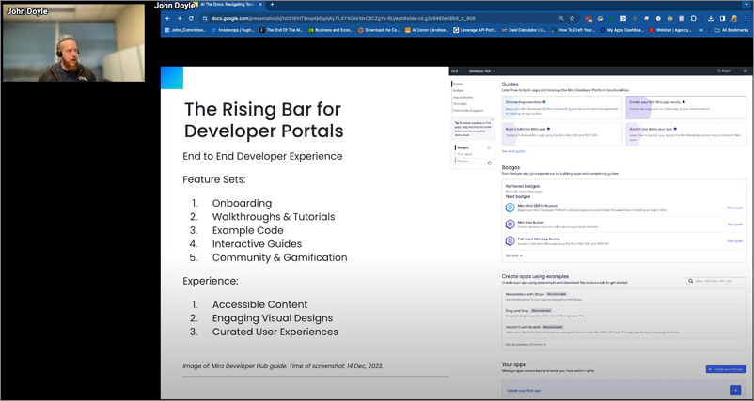Select Badges in the left sidebar menu
The width and height of the screenshot is (754, 401).
click(x=458, y=91)
